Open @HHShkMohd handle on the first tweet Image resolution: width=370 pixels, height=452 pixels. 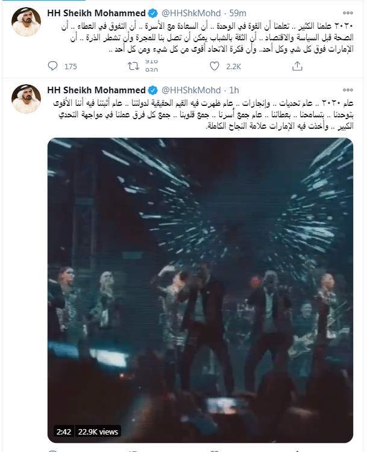(191, 13)
